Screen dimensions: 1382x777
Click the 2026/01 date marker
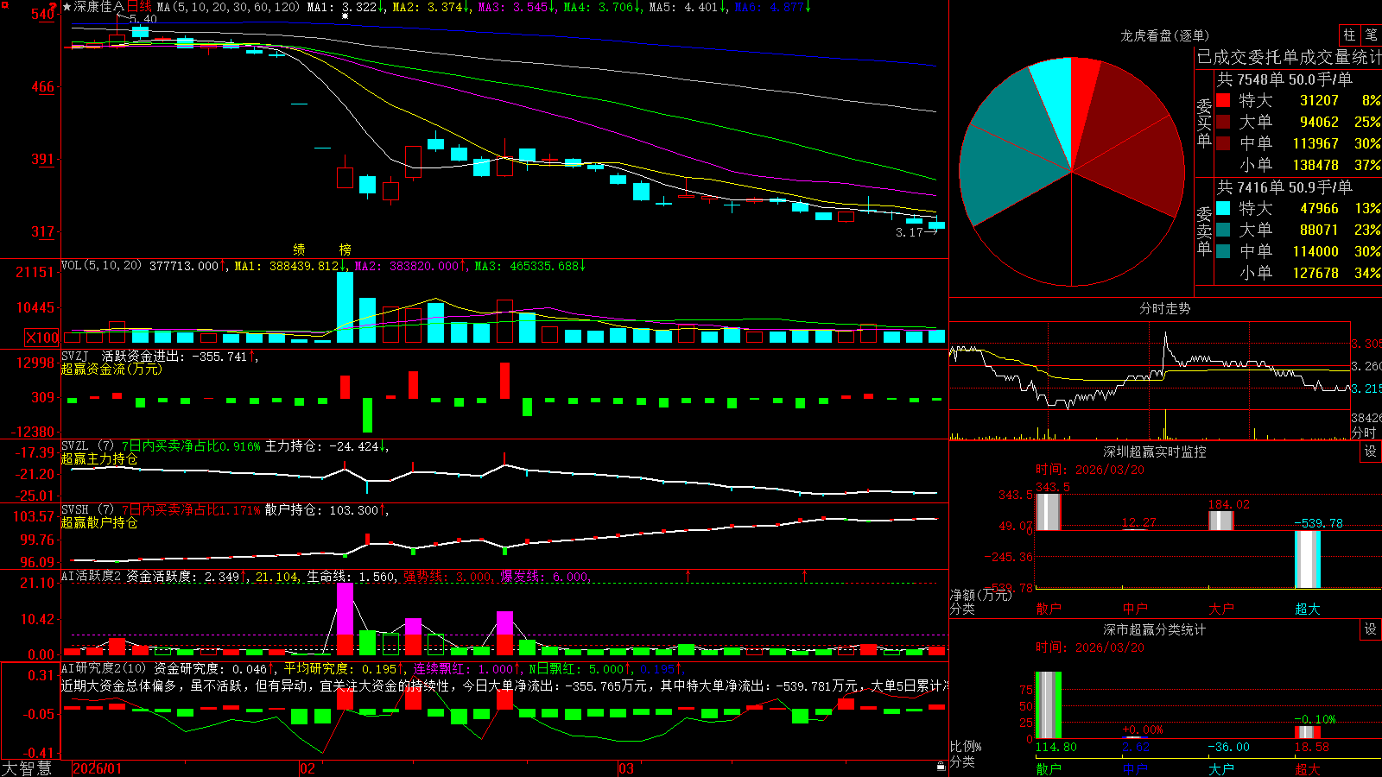[97, 768]
